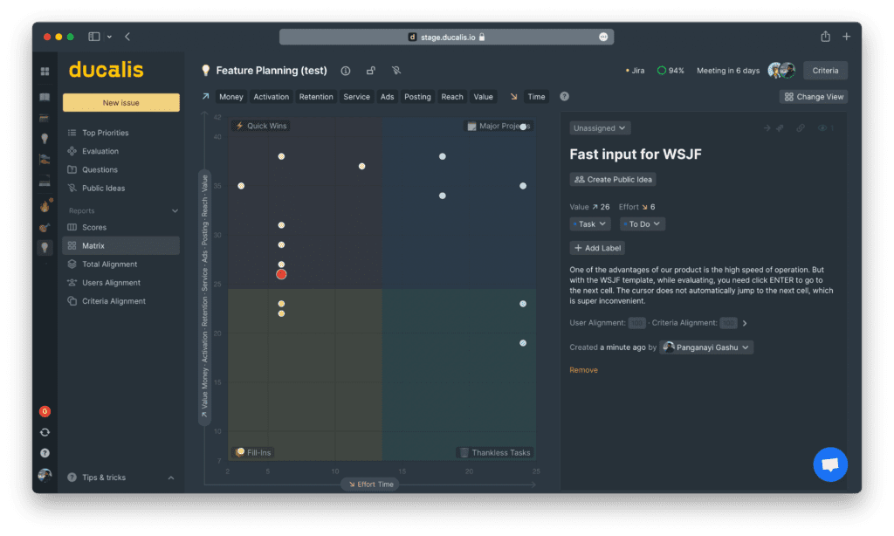Open the user profile avatar at bottom left

coord(45,475)
